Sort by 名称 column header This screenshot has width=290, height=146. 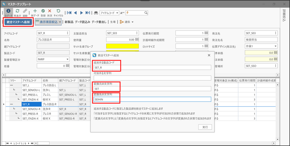click(x=50, y=80)
